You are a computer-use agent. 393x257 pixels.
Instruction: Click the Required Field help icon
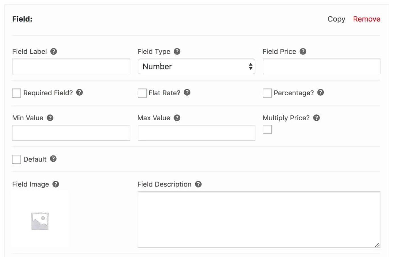pos(80,92)
